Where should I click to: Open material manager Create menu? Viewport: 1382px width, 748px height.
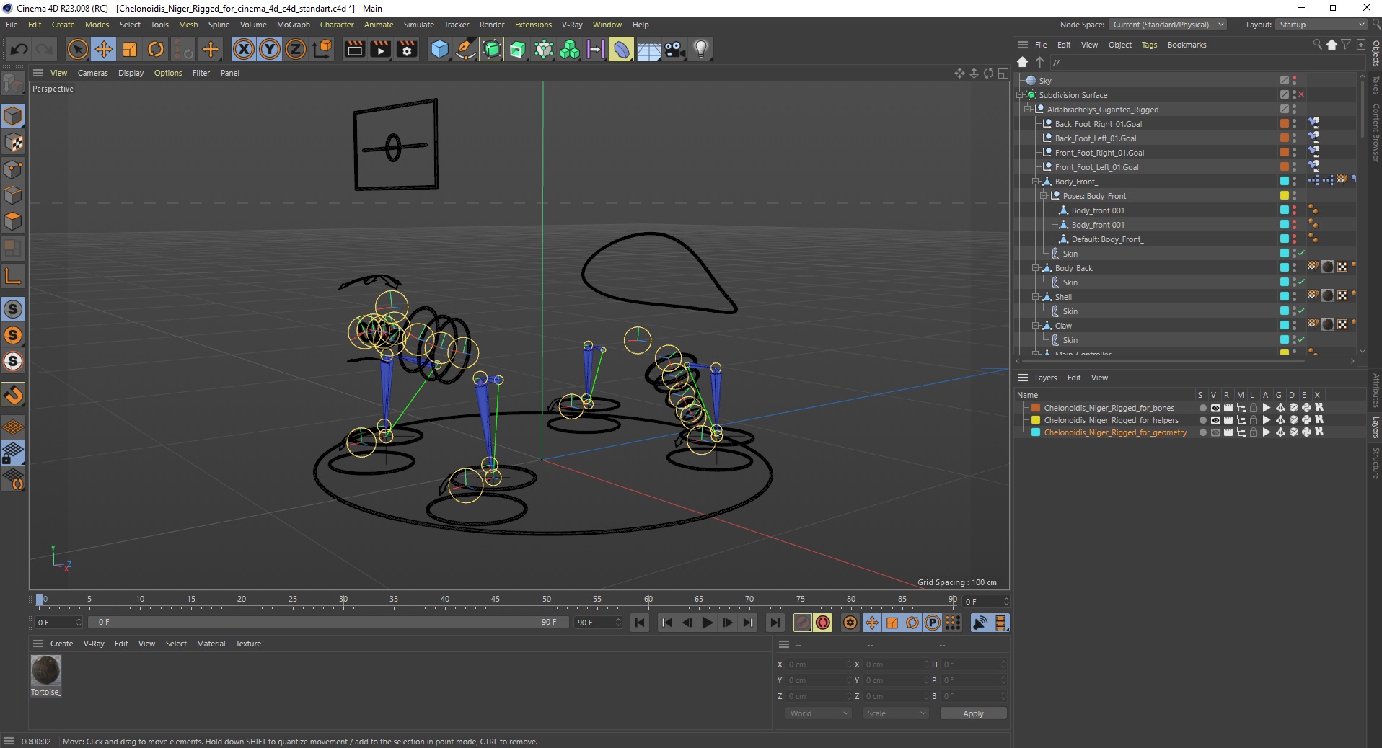[61, 644]
